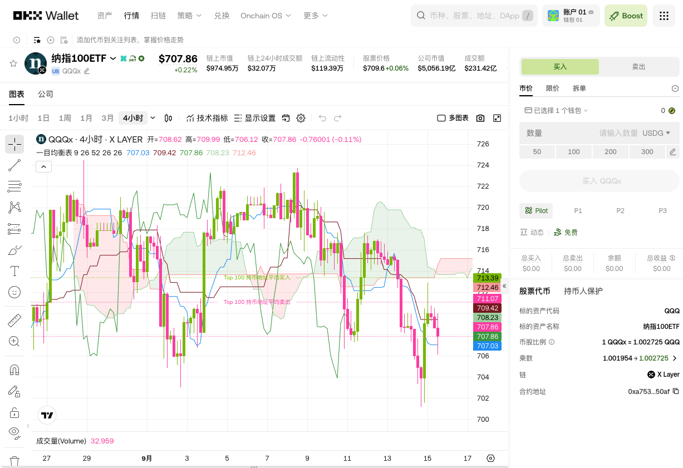Expand the 已选择 1 个钱包 wallet dropdown

tap(556, 111)
